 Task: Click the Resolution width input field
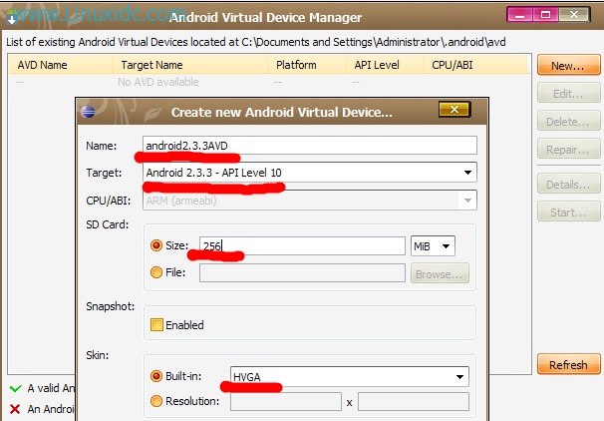[x=286, y=402]
